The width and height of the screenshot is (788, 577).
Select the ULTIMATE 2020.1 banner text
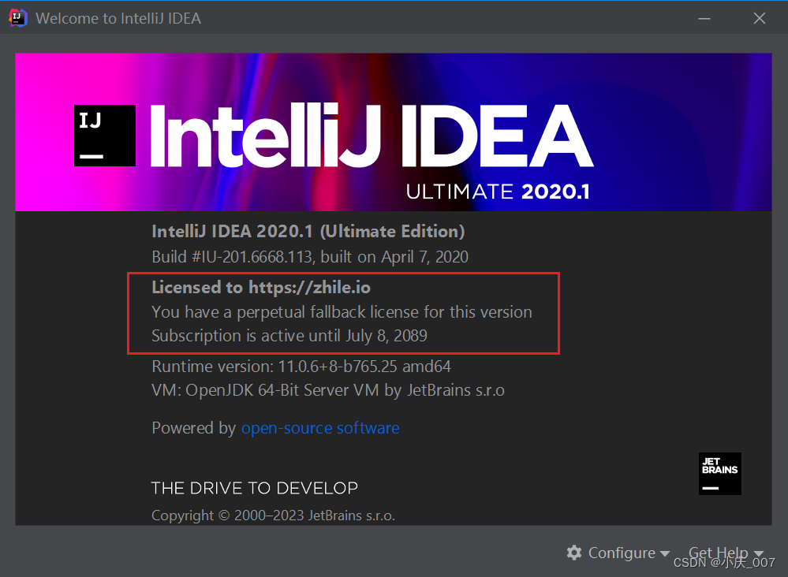[x=500, y=191]
